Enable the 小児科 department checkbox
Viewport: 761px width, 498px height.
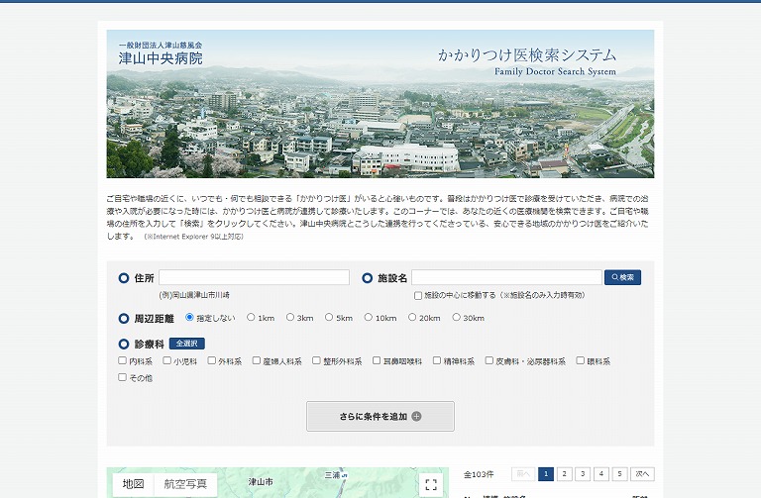pyautogui.click(x=167, y=361)
